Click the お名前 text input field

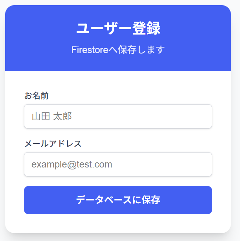coord(118,116)
